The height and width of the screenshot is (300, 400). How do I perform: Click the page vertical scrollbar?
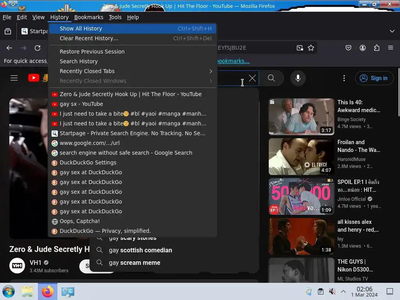coord(398,92)
